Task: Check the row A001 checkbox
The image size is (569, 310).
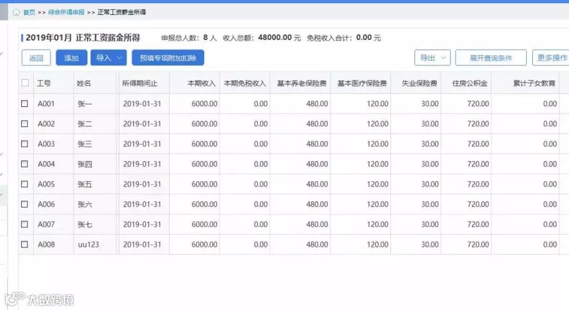Action: [24, 104]
